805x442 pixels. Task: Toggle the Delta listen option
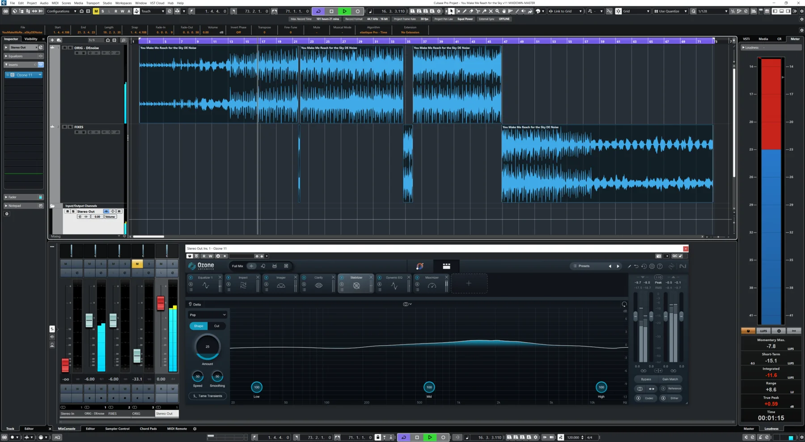click(x=195, y=304)
